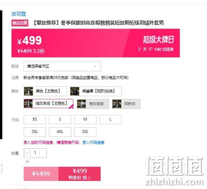
Task: Expand the 请选择省市区 delivery dropdown
Action: coord(62,66)
